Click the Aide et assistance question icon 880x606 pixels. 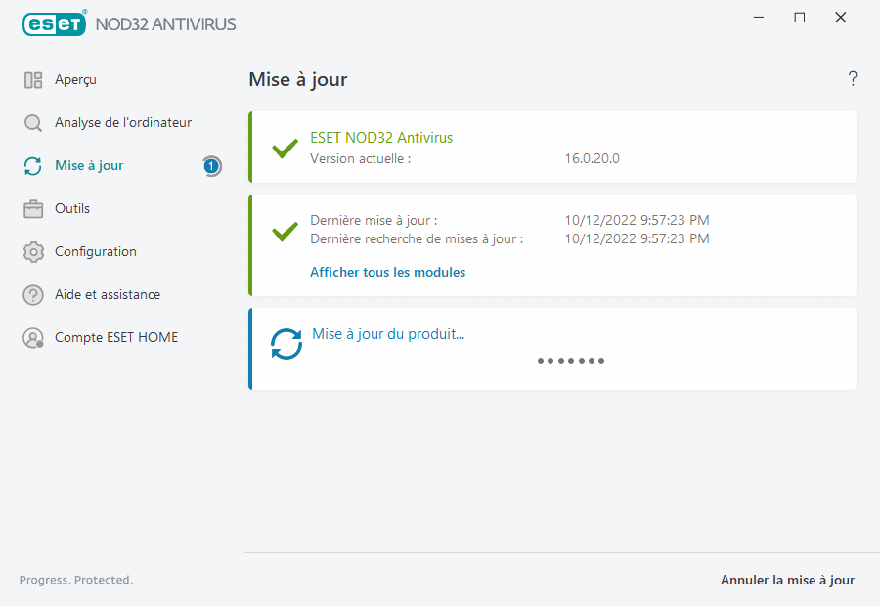pos(33,295)
